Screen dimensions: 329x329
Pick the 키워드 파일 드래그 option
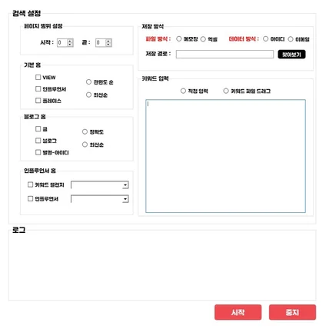click(x=226, y=91)
